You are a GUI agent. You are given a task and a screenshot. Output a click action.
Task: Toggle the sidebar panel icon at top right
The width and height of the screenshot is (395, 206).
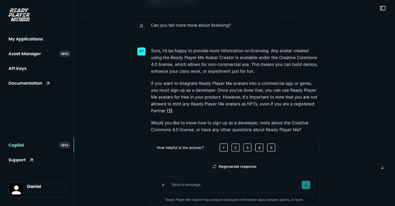pyautogui.click(x=383, y=8)
